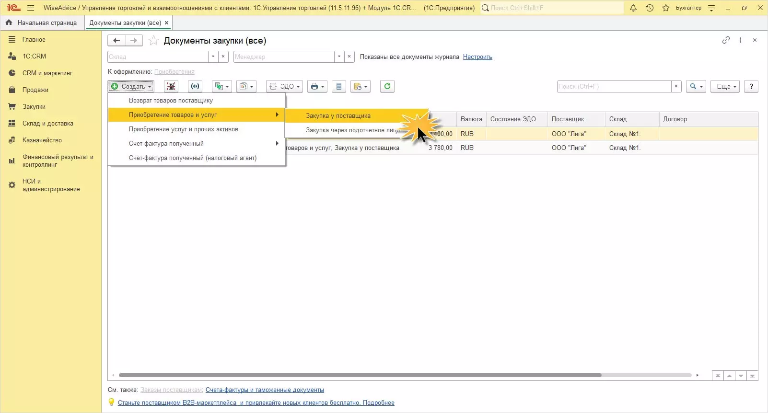Screen dimensions: 768x413
Task: Select Закупка у поставщика submenu item
Action: tap(338, 115)
